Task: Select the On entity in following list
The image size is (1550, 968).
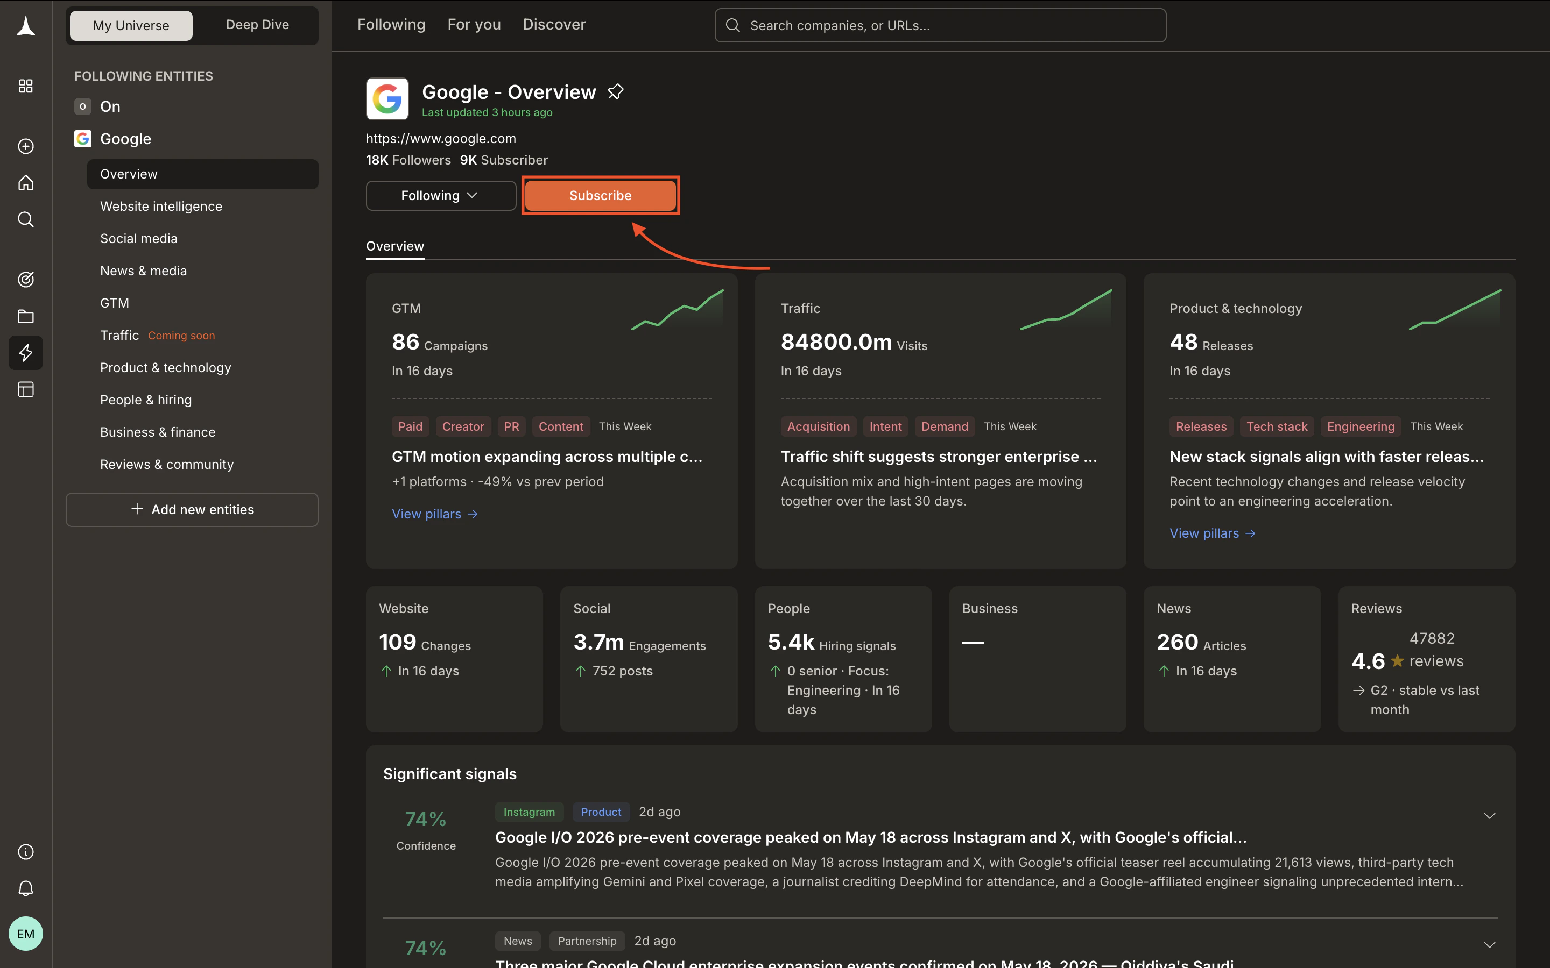Action: 110,106
